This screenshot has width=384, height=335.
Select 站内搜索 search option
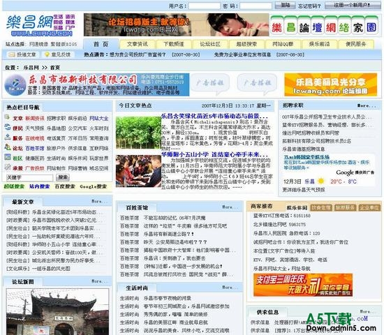(x=39, y=186)
